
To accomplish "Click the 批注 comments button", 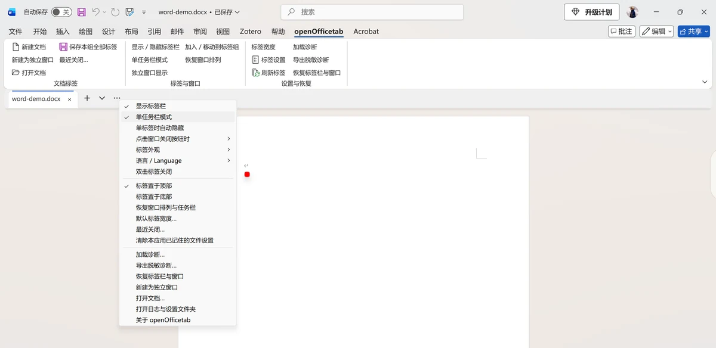I will click(x=622, y=32).
